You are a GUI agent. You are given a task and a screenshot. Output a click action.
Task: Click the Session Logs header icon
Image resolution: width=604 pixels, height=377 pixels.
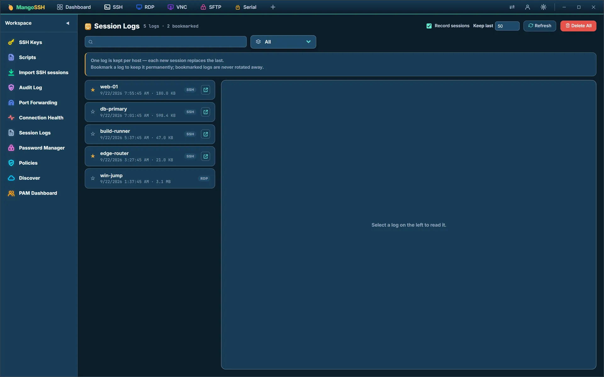tap(88, 26)
